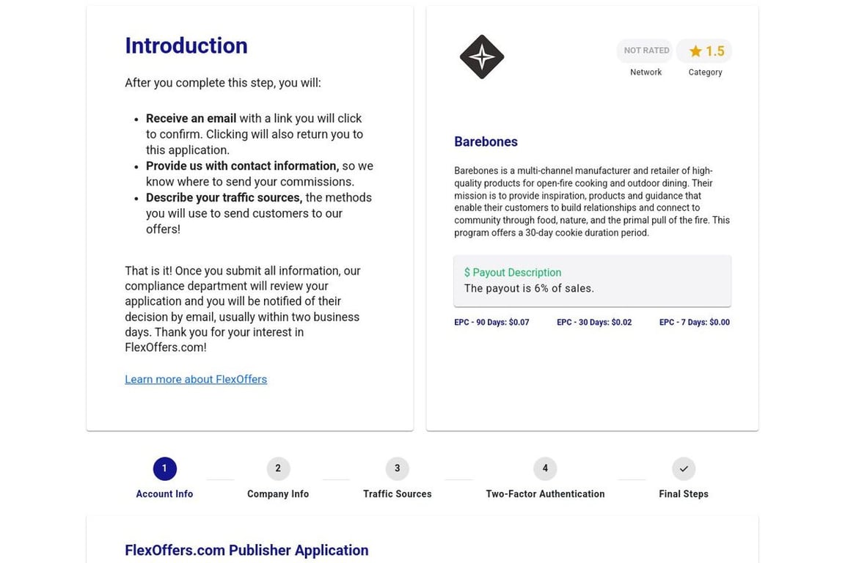This screenshot has width=845, height=563.
Task: Click the Network label under NOT RATED
Action: point(645,72)
